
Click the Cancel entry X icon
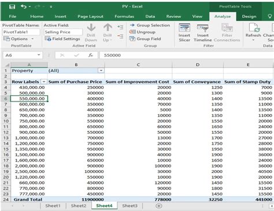coord(62,55)
